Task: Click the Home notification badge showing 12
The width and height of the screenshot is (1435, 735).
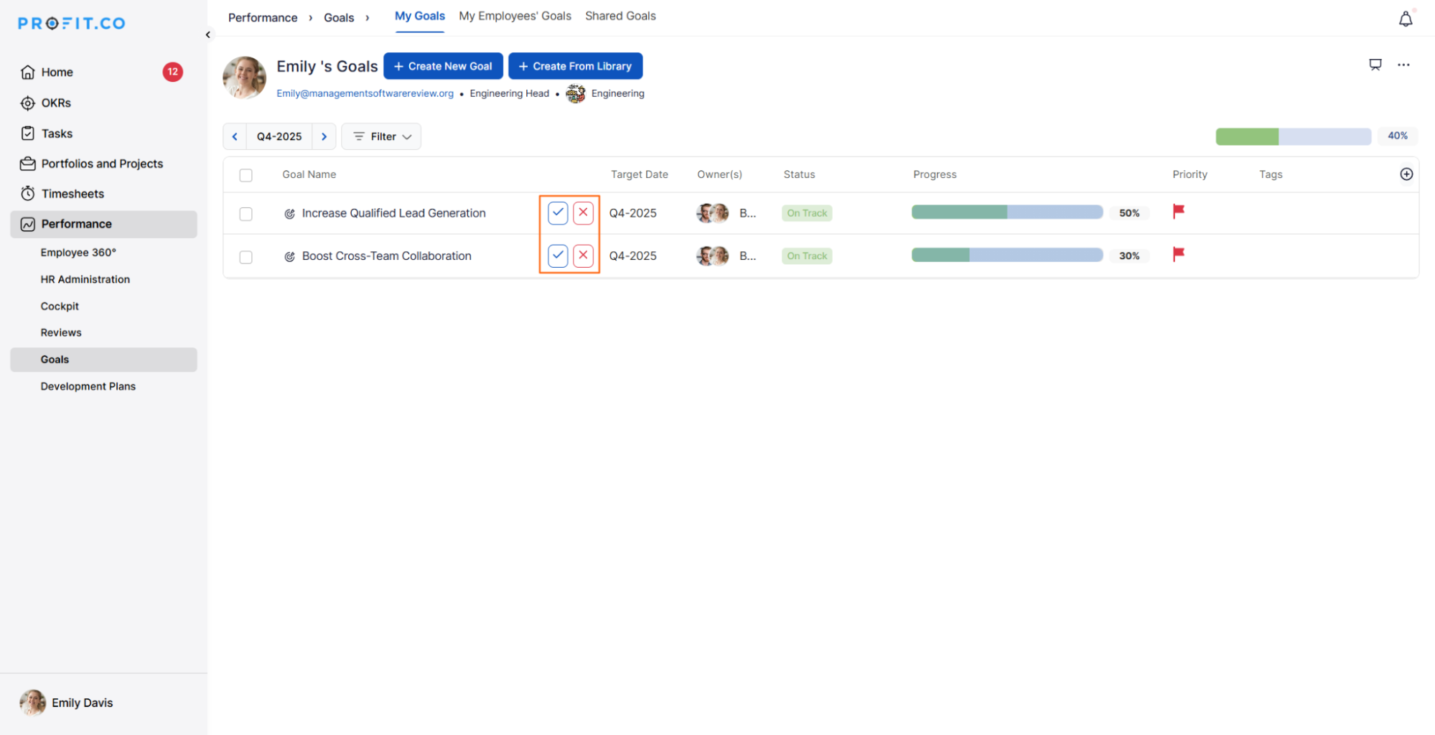Action: click(172, 72)
